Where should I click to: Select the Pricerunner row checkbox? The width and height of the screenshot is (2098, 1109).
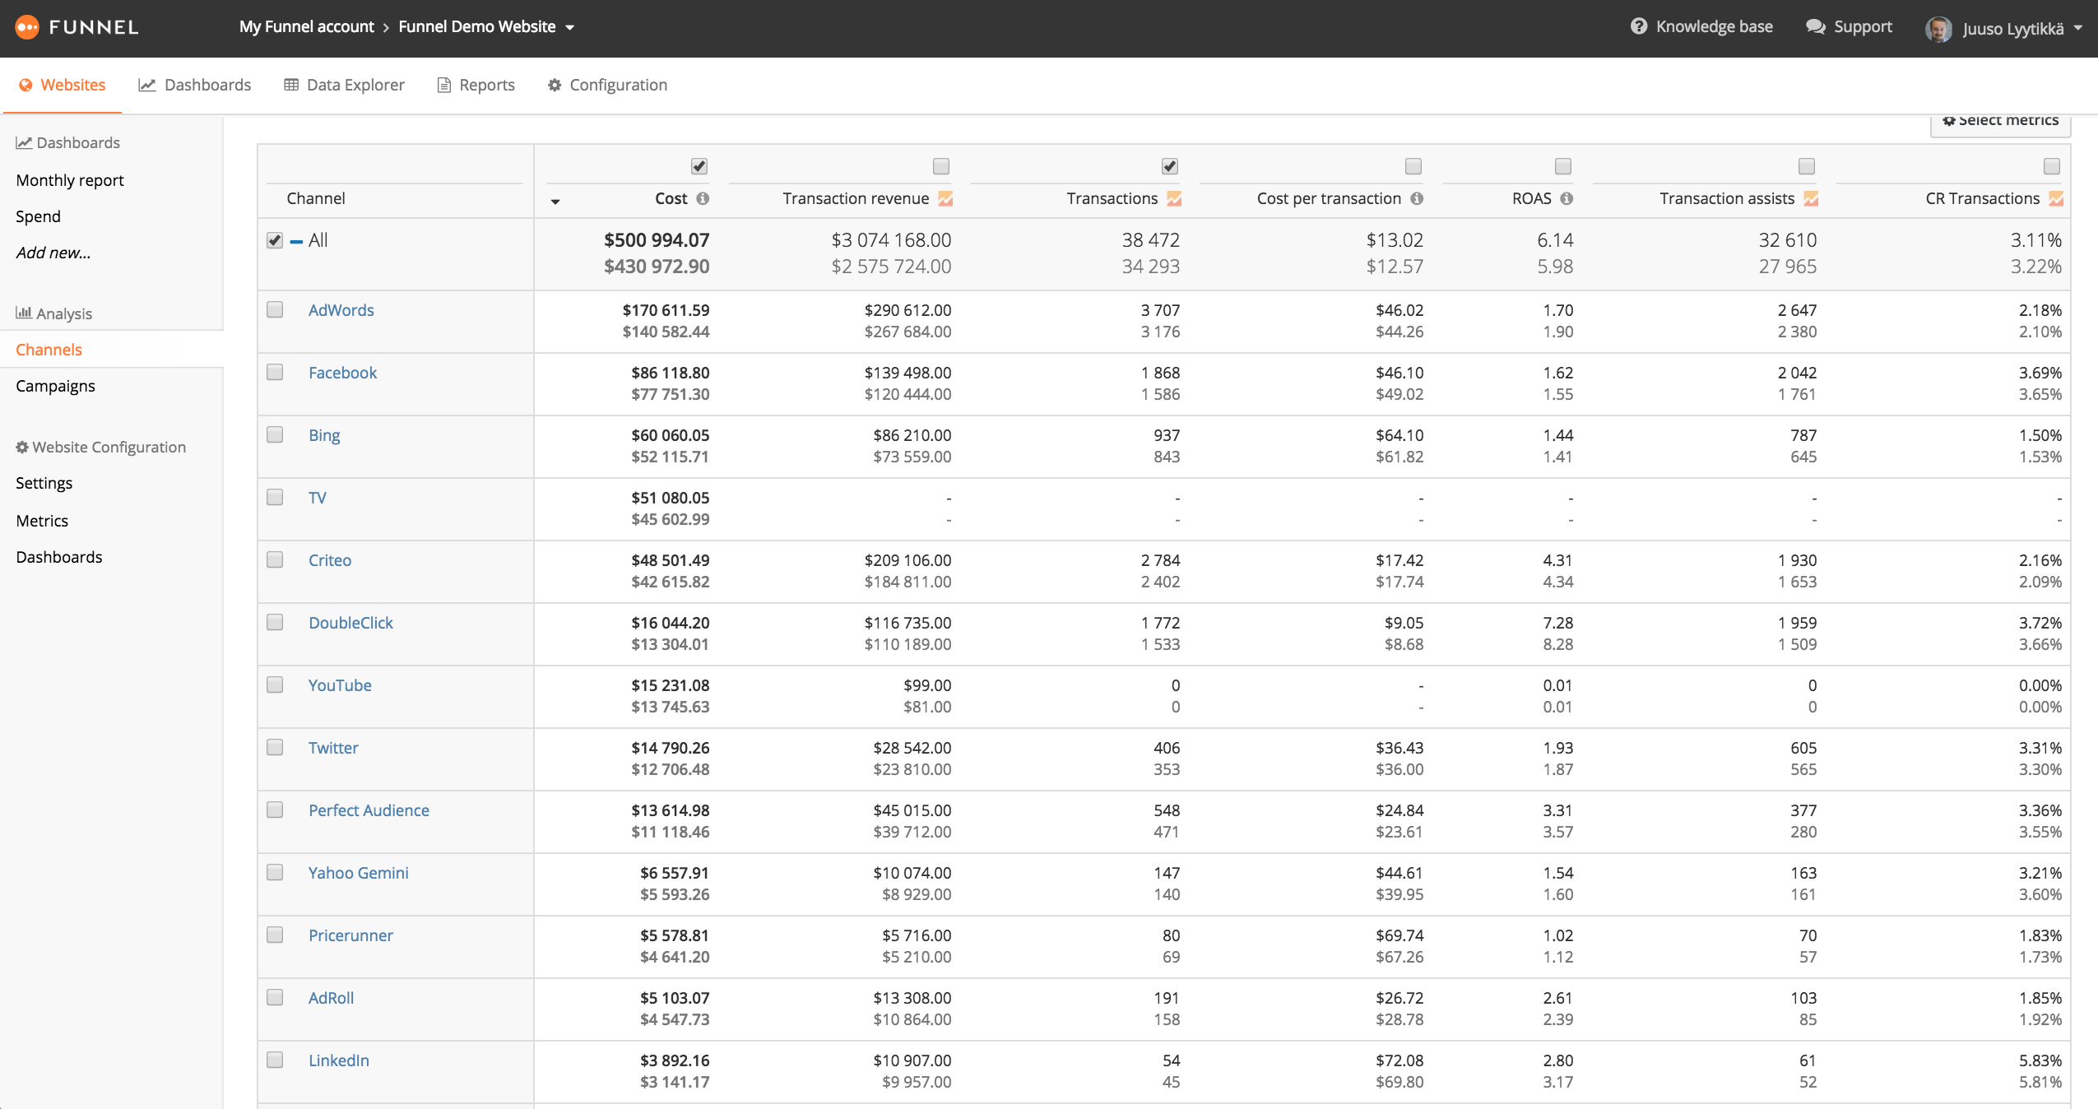pos(275,935)
